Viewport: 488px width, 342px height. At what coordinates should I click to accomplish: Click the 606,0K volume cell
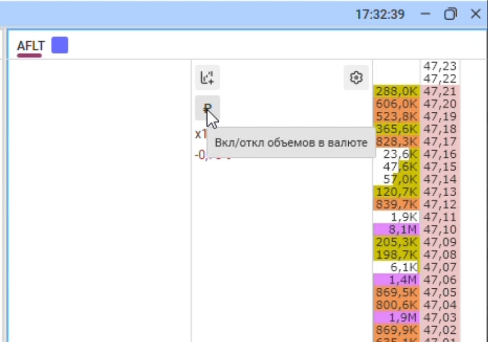point(396,104)
